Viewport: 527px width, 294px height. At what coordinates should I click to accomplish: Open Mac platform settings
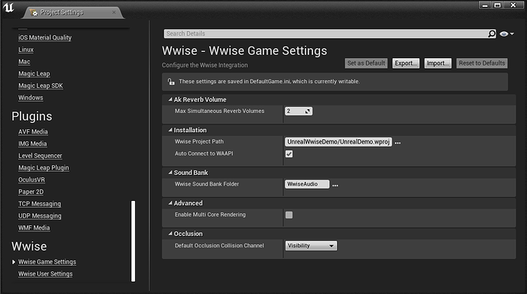[x=24, y=62]
